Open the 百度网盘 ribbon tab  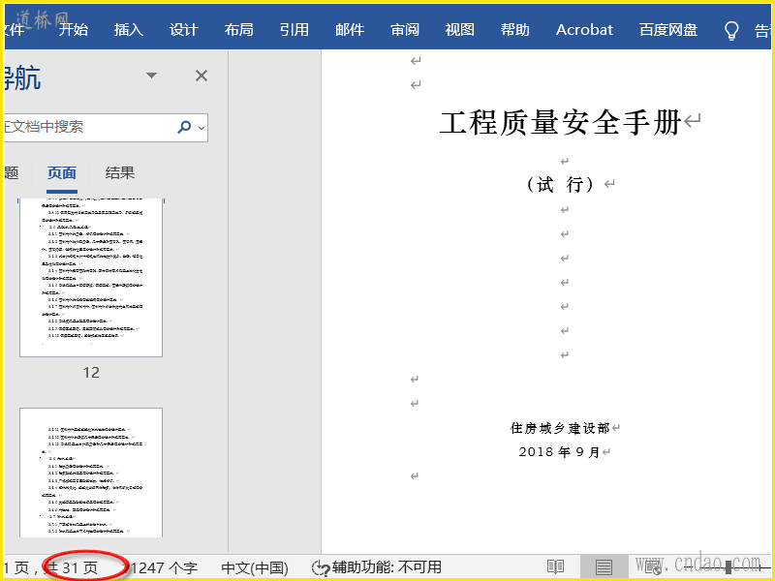[x=668, y=30]
